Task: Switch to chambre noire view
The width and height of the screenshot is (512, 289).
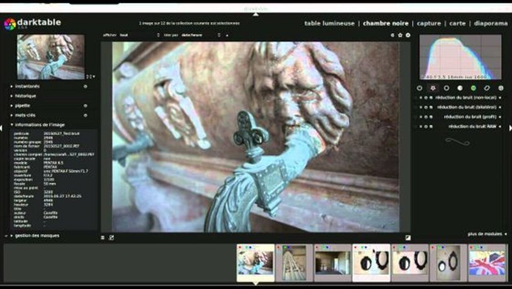Action: (386, 23)
